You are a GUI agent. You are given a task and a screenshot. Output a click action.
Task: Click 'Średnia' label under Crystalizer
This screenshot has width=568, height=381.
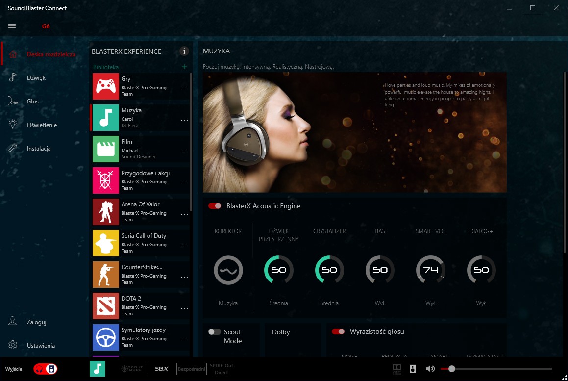(x=329, y=303)
